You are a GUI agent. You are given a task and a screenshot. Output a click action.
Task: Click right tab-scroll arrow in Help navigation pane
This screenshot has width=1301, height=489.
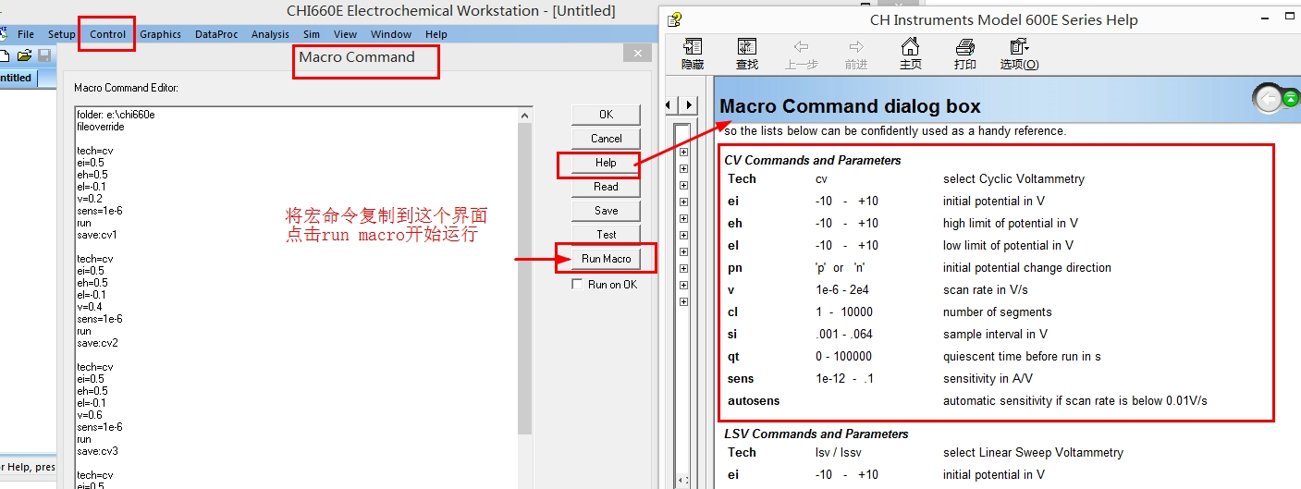coord(690,104)
